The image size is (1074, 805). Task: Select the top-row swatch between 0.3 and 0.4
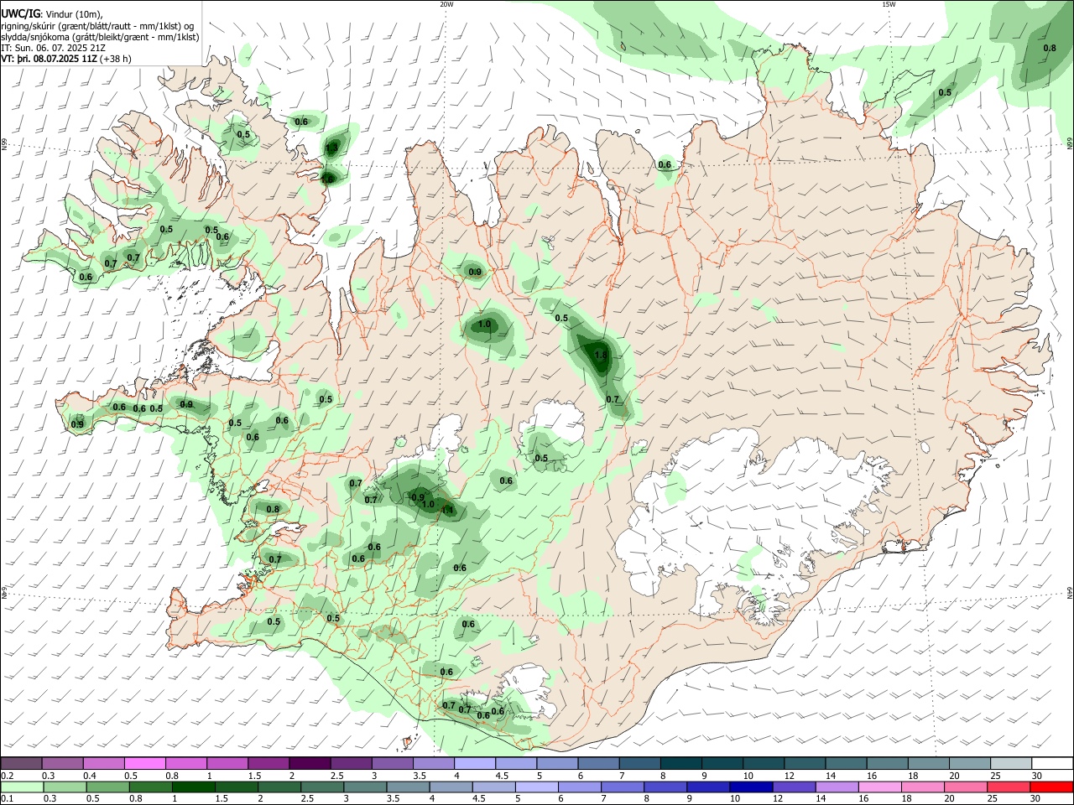tap(62, 764)
